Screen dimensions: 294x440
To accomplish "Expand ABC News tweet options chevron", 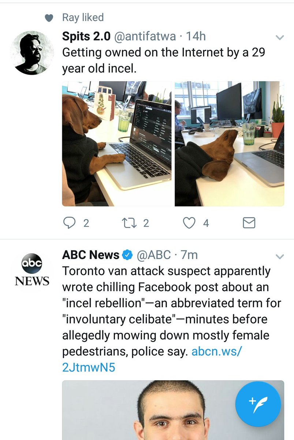I will [x=279, y=256].
